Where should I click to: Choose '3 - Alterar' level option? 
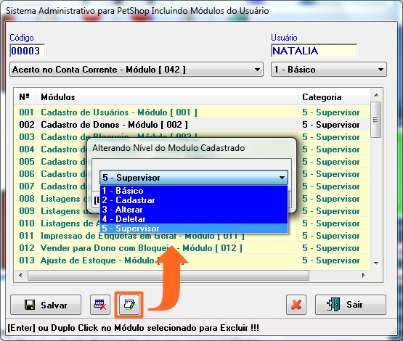tap(194, 210)
